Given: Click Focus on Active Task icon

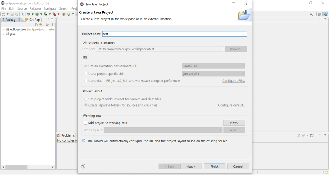Looking at the screenshot, I should pyautogui.click(x=47, y=25).
